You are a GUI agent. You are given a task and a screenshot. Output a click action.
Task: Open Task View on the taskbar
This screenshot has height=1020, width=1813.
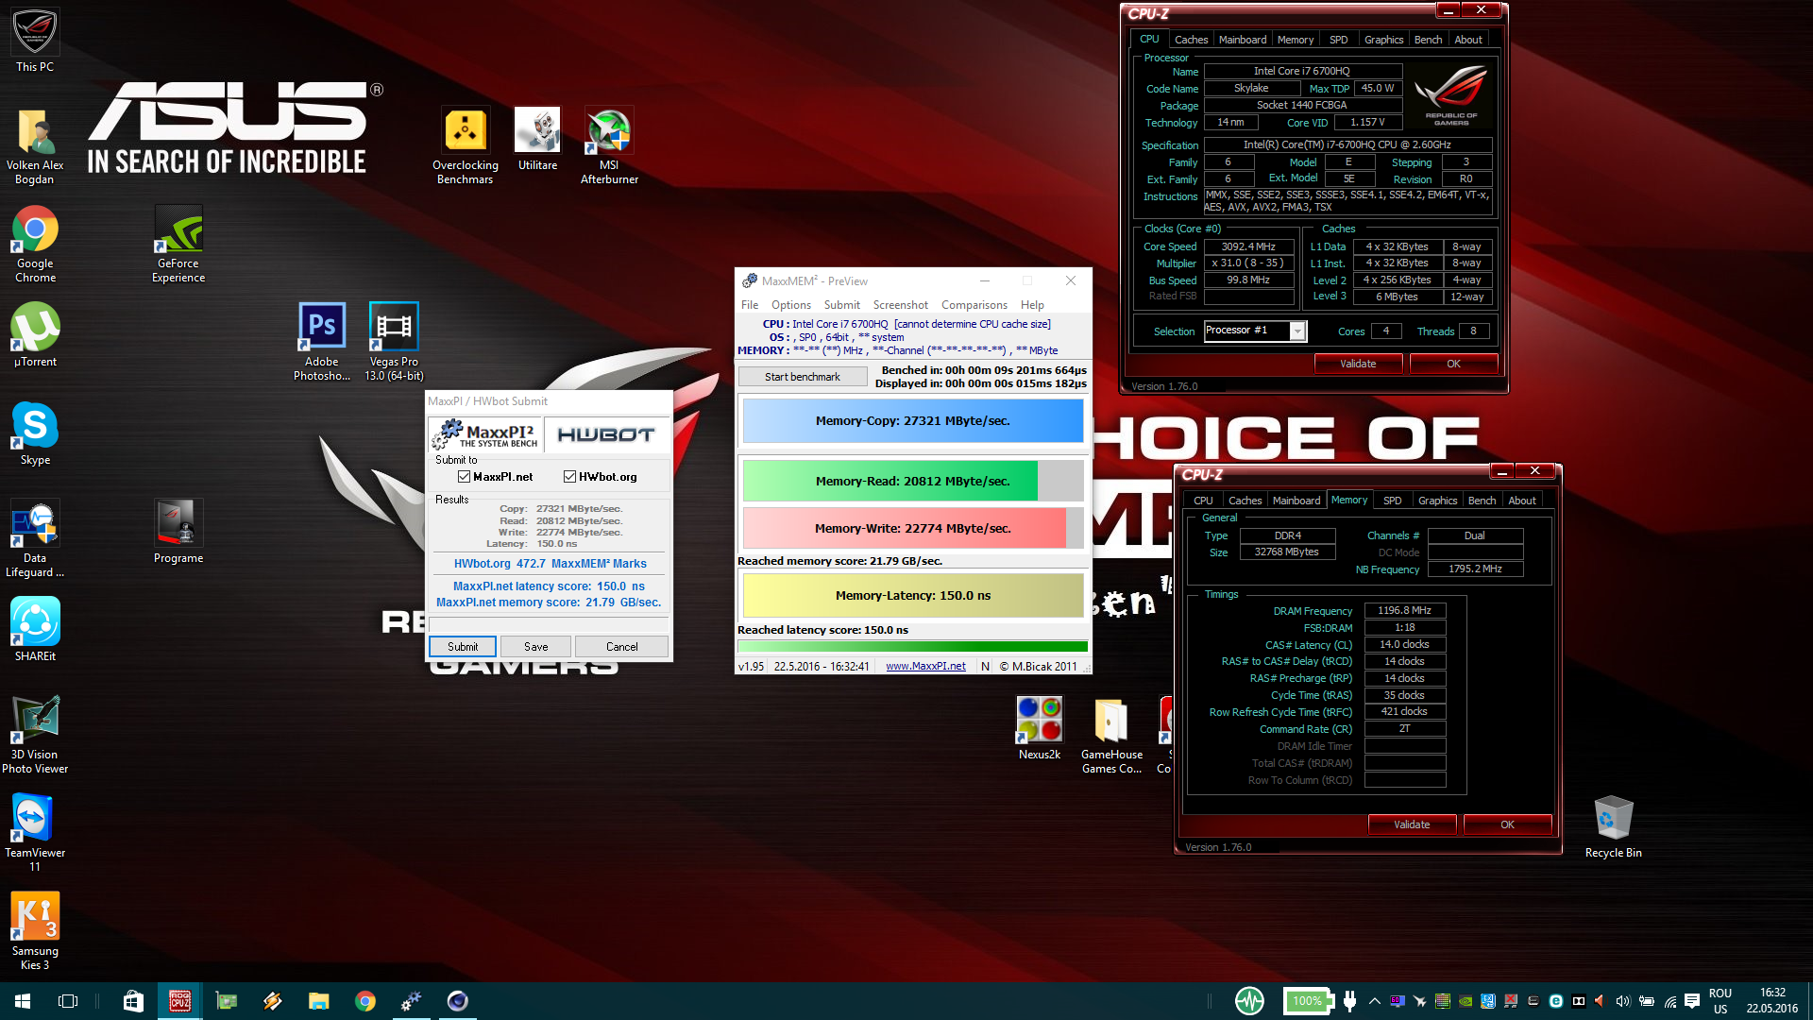point(68,1001)
